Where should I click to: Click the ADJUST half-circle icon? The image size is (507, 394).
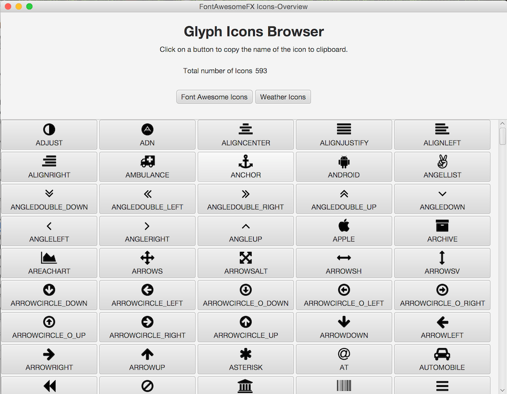coord(49,135)
